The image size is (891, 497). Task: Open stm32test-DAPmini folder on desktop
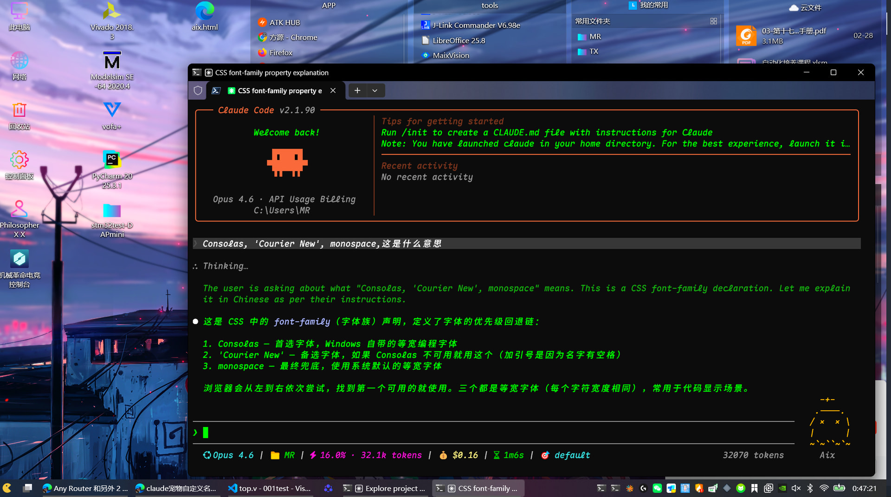112,219
